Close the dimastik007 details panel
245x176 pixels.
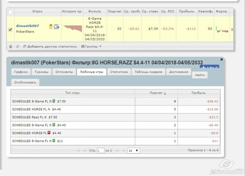coord(222,59)
